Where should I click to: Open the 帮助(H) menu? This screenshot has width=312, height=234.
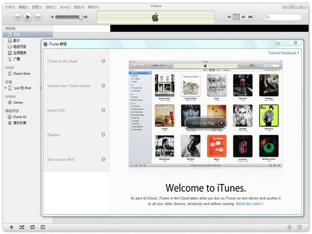click(93, 7)
